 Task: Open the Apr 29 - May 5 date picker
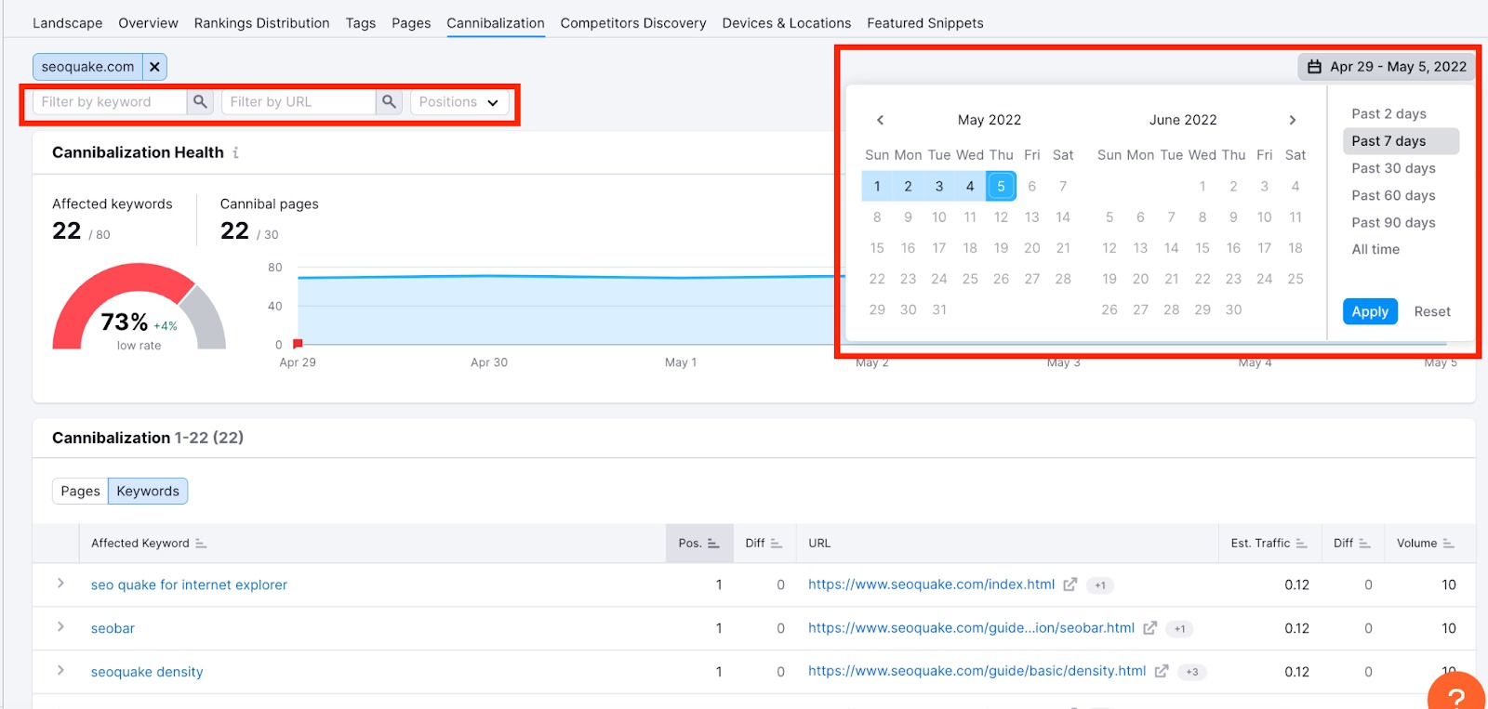[1386, 67]
